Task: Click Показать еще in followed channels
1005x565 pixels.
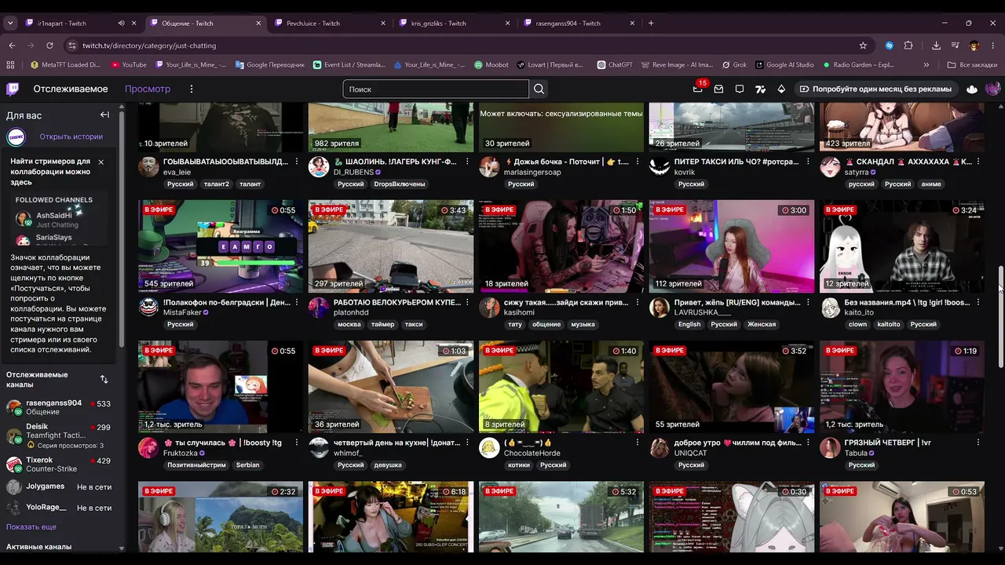Action: 31,527
